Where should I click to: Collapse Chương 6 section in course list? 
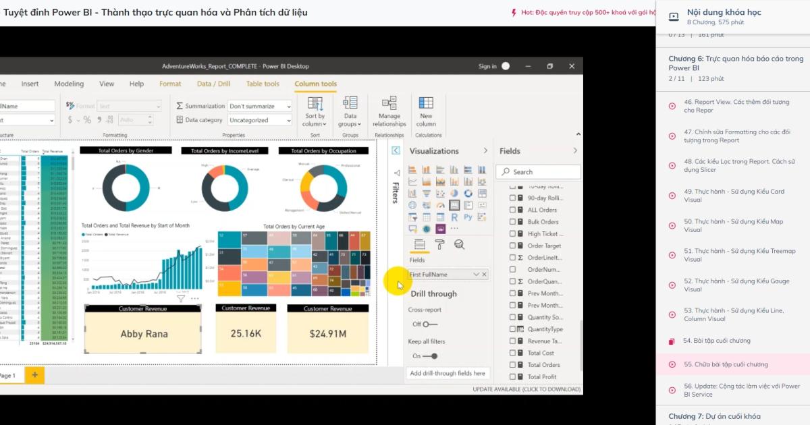click(x=732, y=68)
